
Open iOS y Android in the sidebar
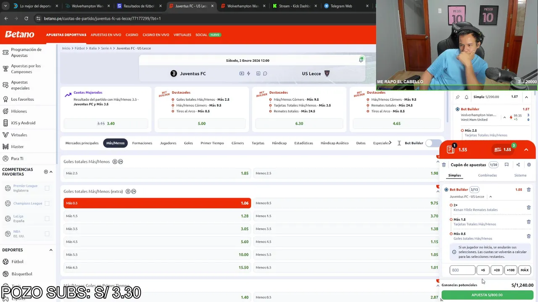23,123
